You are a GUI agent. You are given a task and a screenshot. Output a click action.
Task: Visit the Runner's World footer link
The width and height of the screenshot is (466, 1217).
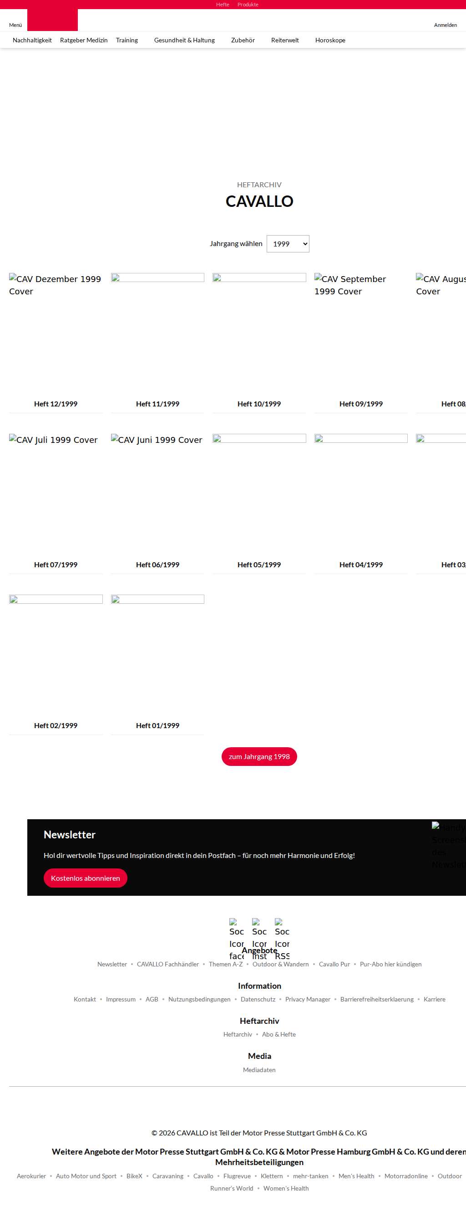pyautogui.click(x=232, y=1188)
